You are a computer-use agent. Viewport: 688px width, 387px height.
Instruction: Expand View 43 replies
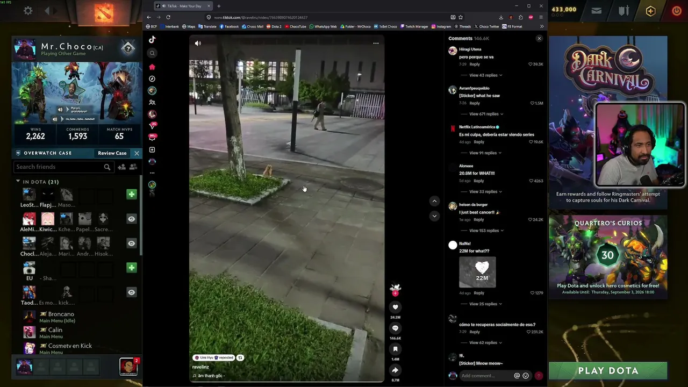coord(485,75)
